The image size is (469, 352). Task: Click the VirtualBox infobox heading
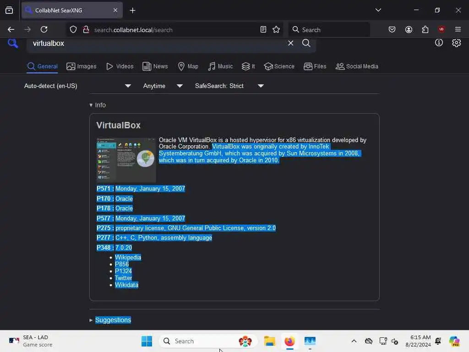coord(118,125)
